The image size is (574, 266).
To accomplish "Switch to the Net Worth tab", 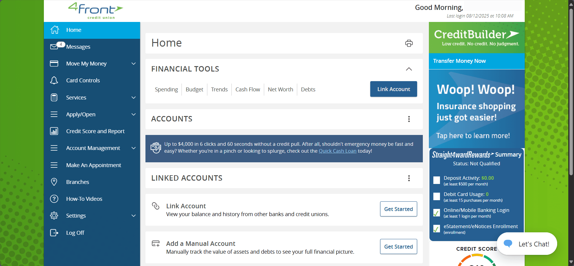I will (x=280, y=90).
